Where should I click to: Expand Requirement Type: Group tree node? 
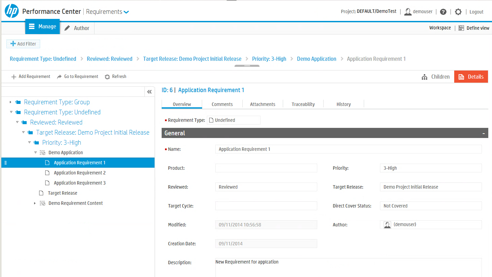click(x=10, y=102)
